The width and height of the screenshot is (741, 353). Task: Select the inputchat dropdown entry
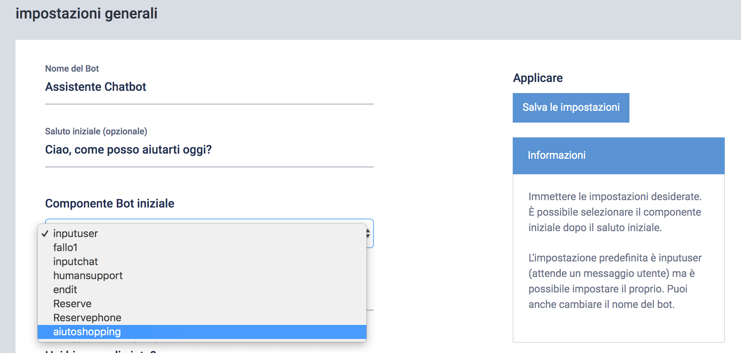click(202, 261)
